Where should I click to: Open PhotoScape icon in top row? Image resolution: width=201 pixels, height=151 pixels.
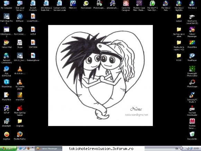tap(99, 5)
